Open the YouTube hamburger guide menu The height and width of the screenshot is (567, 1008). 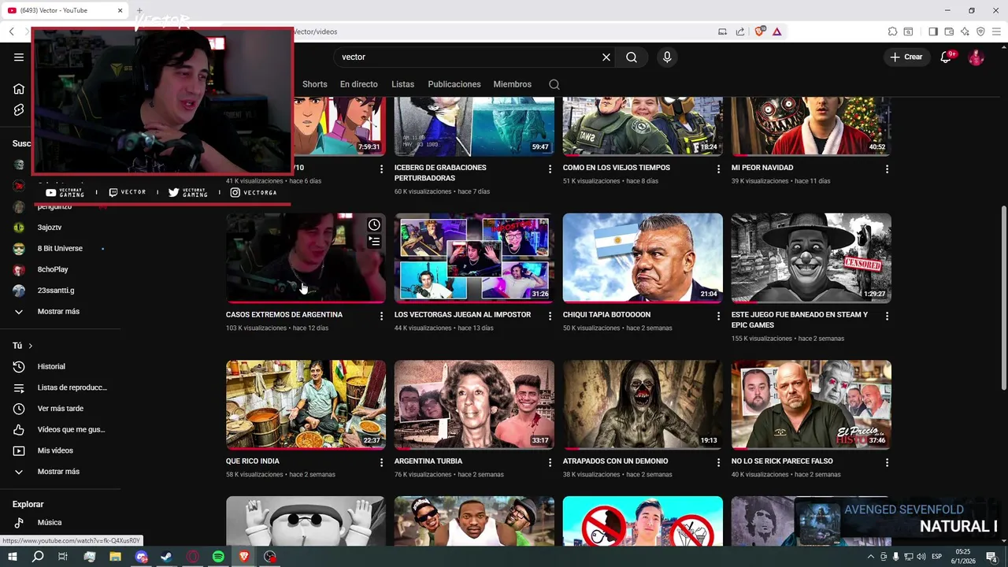[19, 57]
